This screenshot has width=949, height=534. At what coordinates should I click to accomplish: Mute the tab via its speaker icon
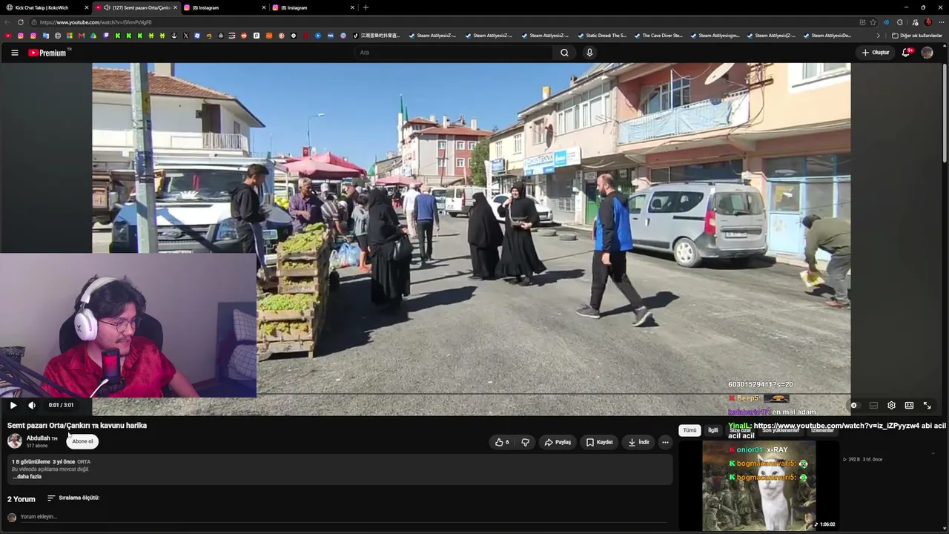[107, 7]
